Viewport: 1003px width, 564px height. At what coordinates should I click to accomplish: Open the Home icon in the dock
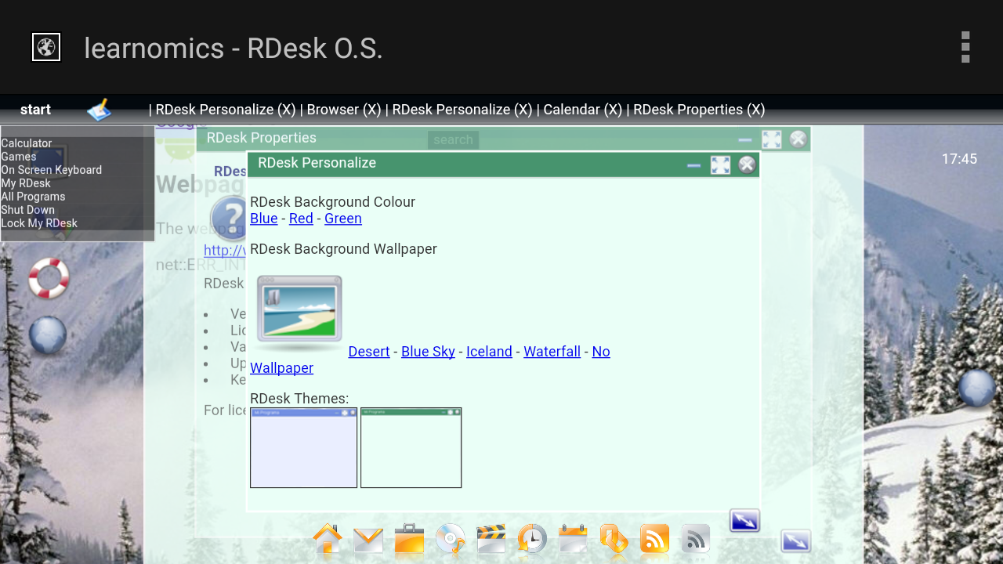click(x=328, y=539)
